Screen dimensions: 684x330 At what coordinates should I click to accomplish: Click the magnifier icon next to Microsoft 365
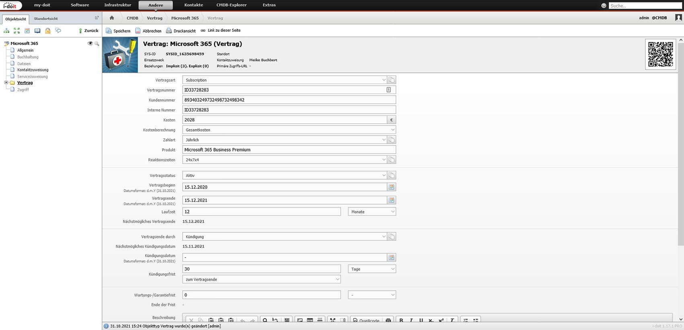tap(97, 43)
